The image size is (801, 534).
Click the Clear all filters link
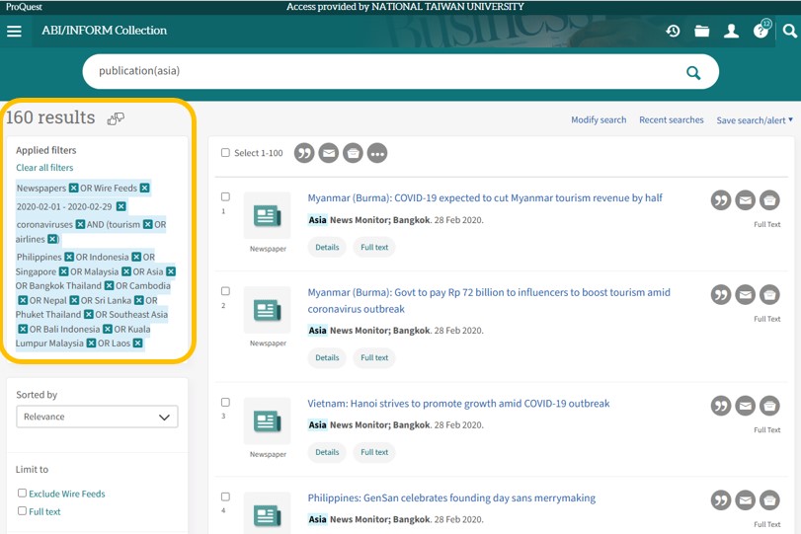pyautogui.click(x=44, y=168)
